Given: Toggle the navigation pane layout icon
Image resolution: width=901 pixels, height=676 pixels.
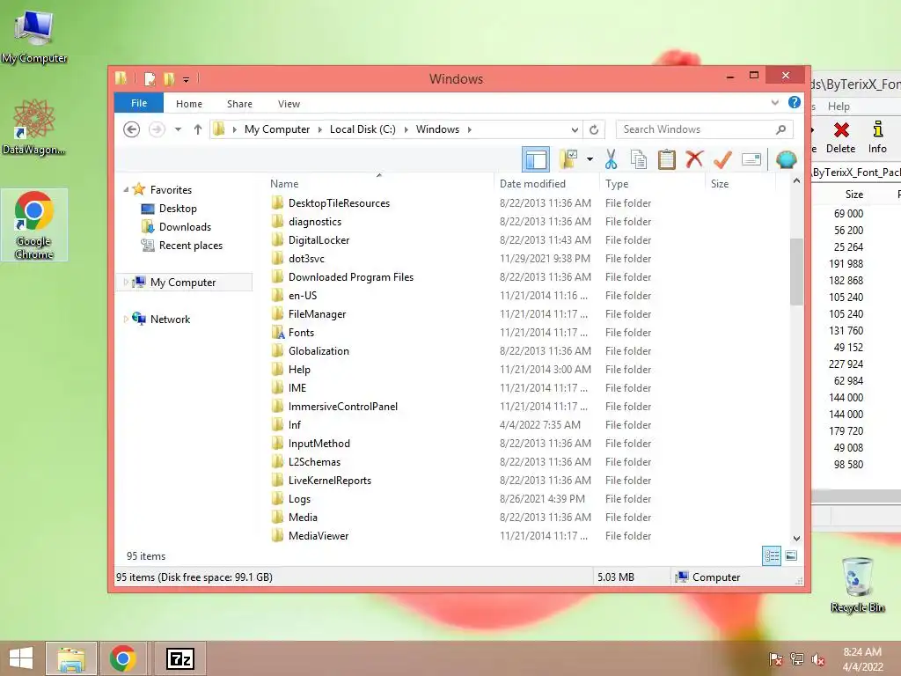Looking at the screenshot, I should click(x=536, y=159).
